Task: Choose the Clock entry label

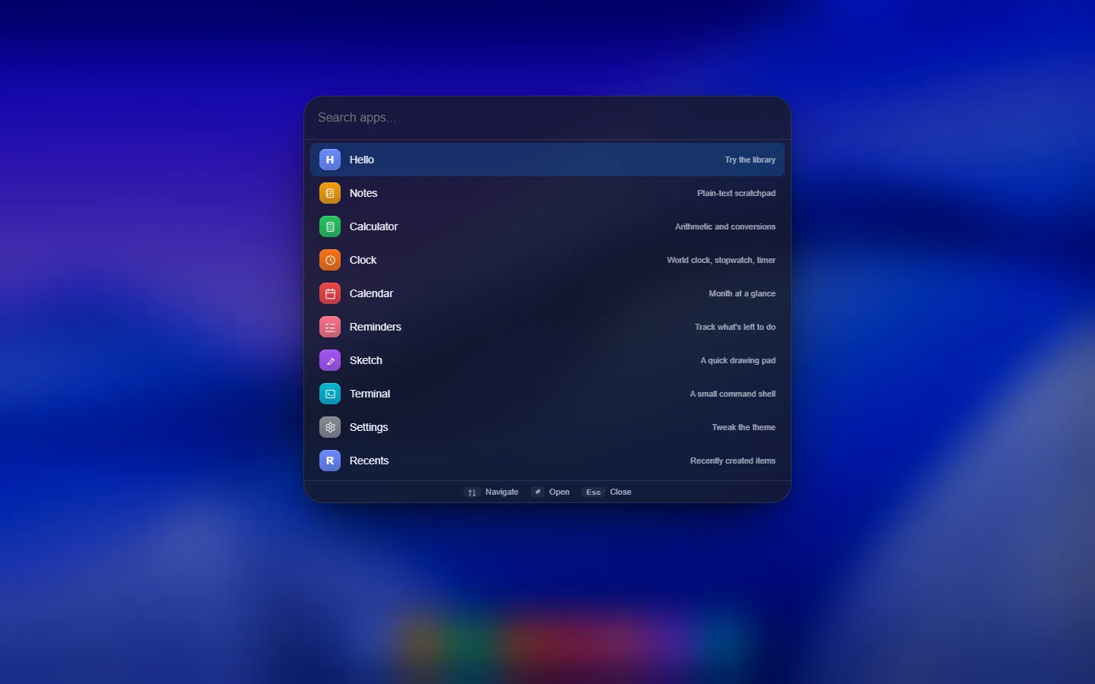Action: tap(363, 260)
